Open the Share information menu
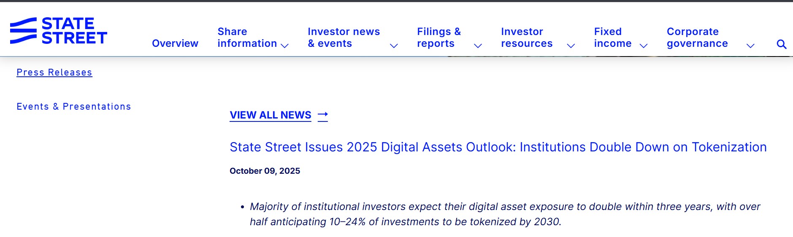Viewport: 793px width, 237px height. pos(247,38)
